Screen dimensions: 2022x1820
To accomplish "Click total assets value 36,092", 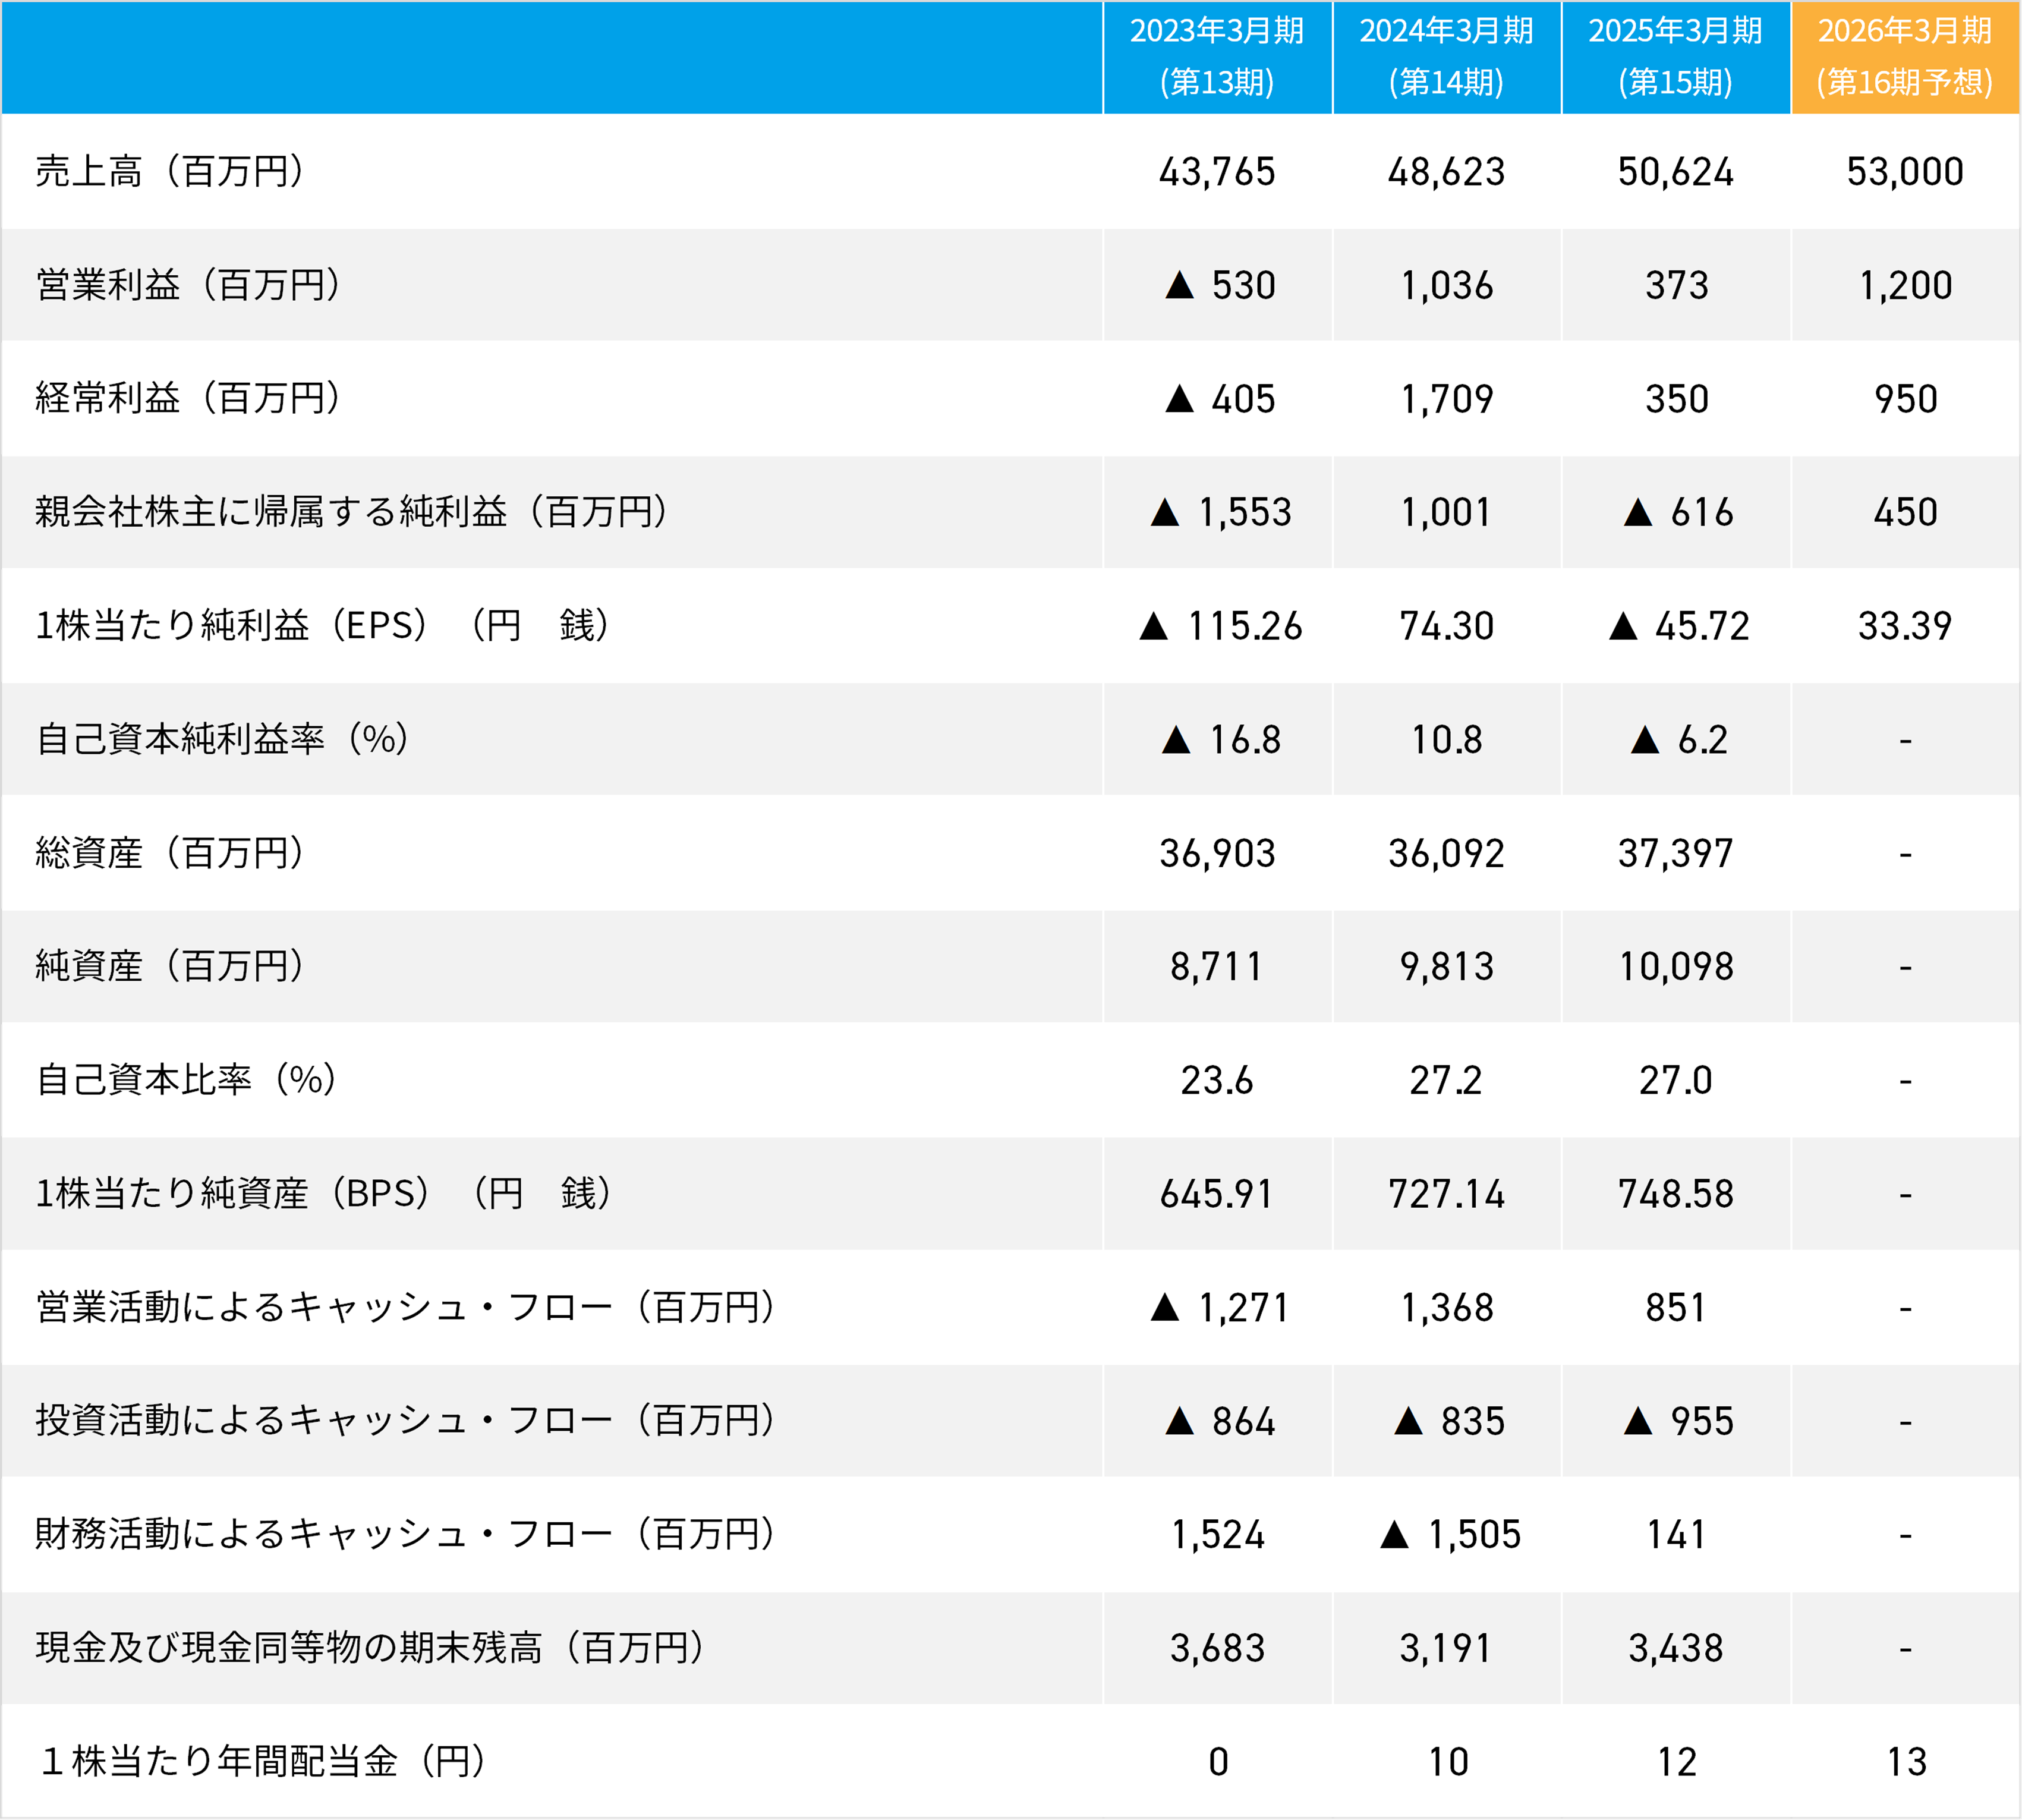I will point(1446,854).
